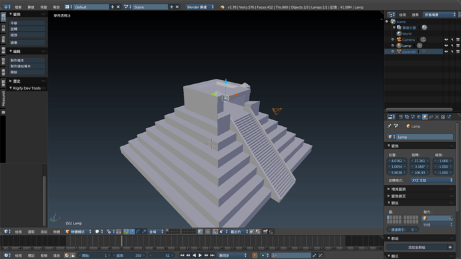This screenshot has height=259, width=461.
Task: Open the Constraints properties tab (chain icon)
Action: [431, 117]
